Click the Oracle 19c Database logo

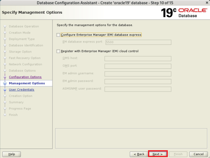[x=184, y=13]
